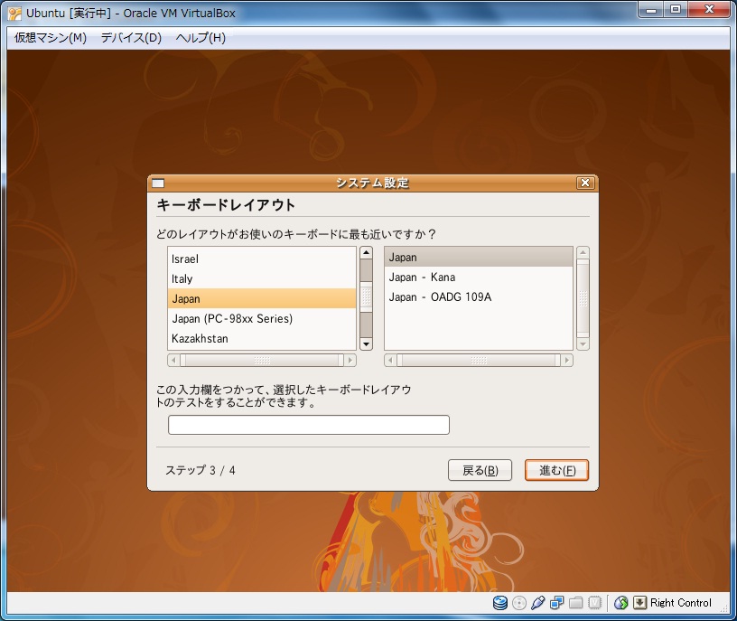Click the ステップ 3 / 4 step indicator

(201, 470)
